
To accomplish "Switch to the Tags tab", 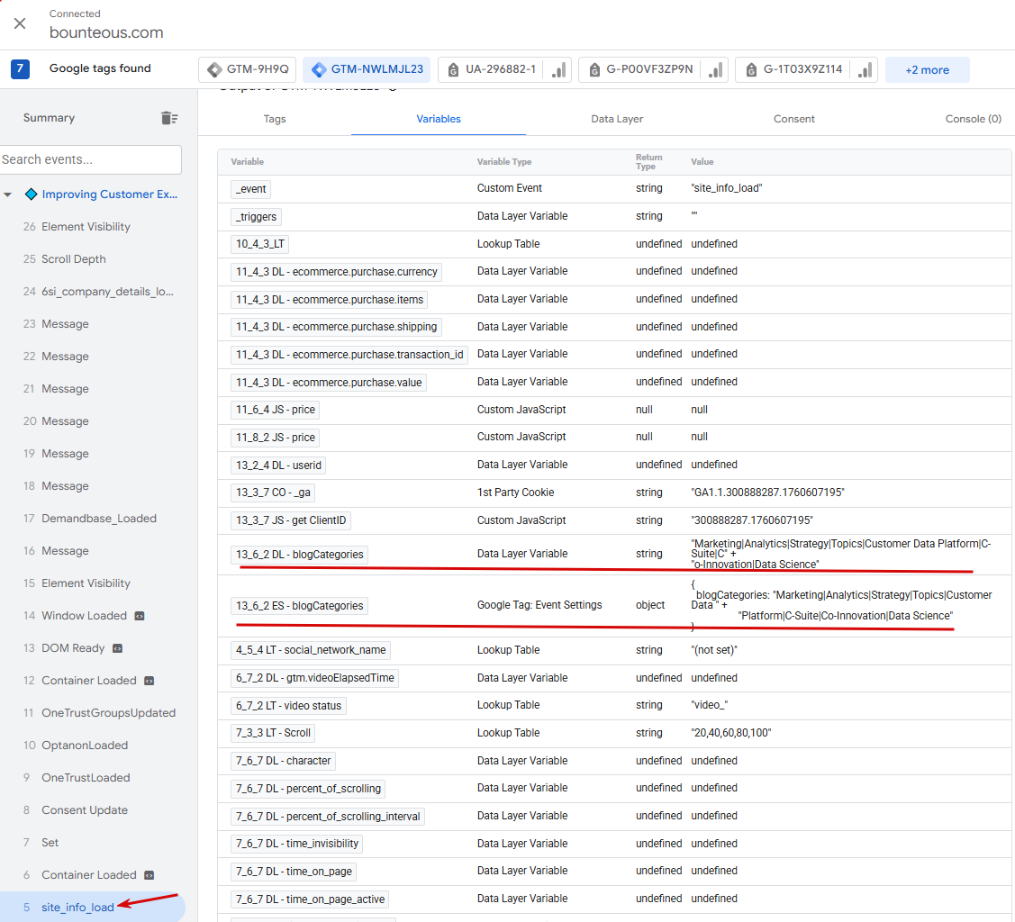I will tap(275, 119).
